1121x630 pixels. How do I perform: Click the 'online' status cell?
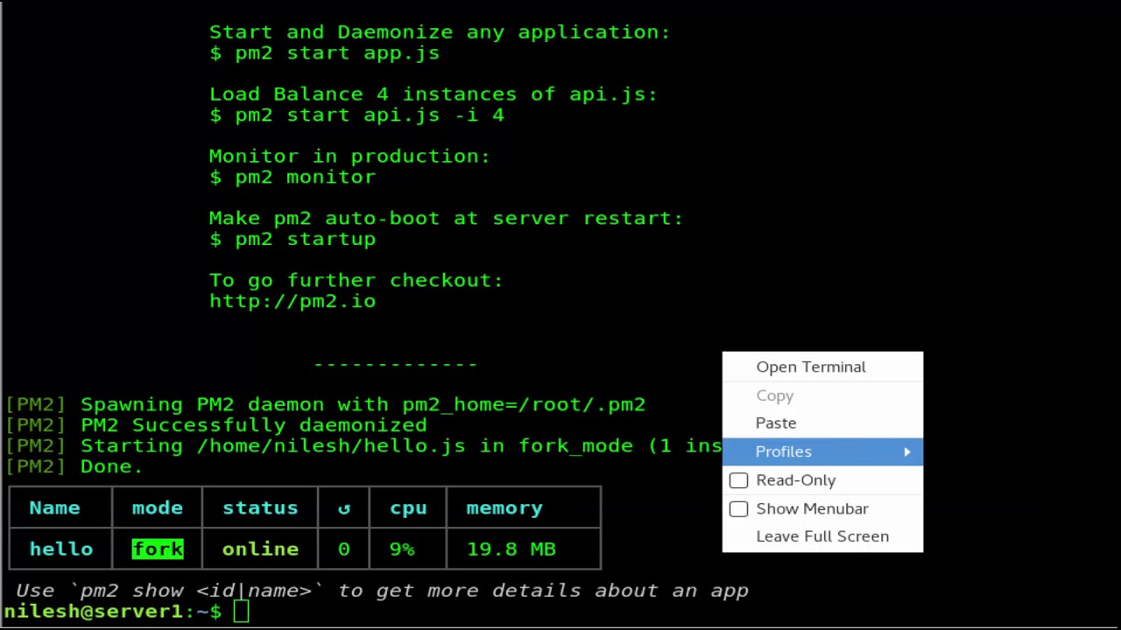pyautogui.click(x=260, y=549)
